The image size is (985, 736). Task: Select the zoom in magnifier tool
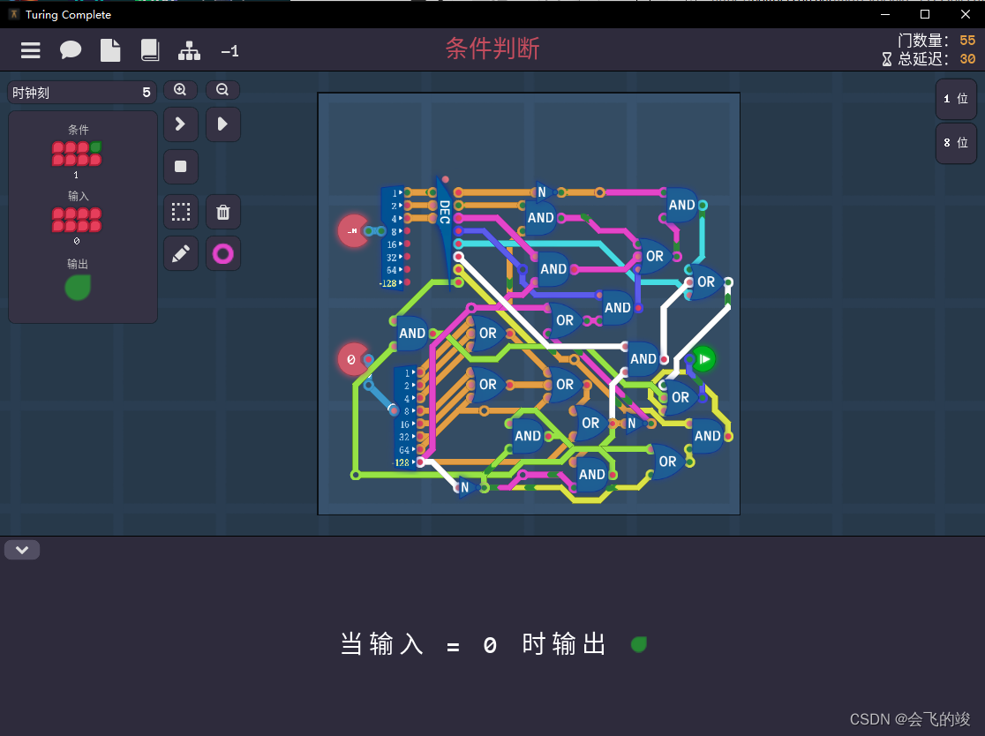pos(180,89)
